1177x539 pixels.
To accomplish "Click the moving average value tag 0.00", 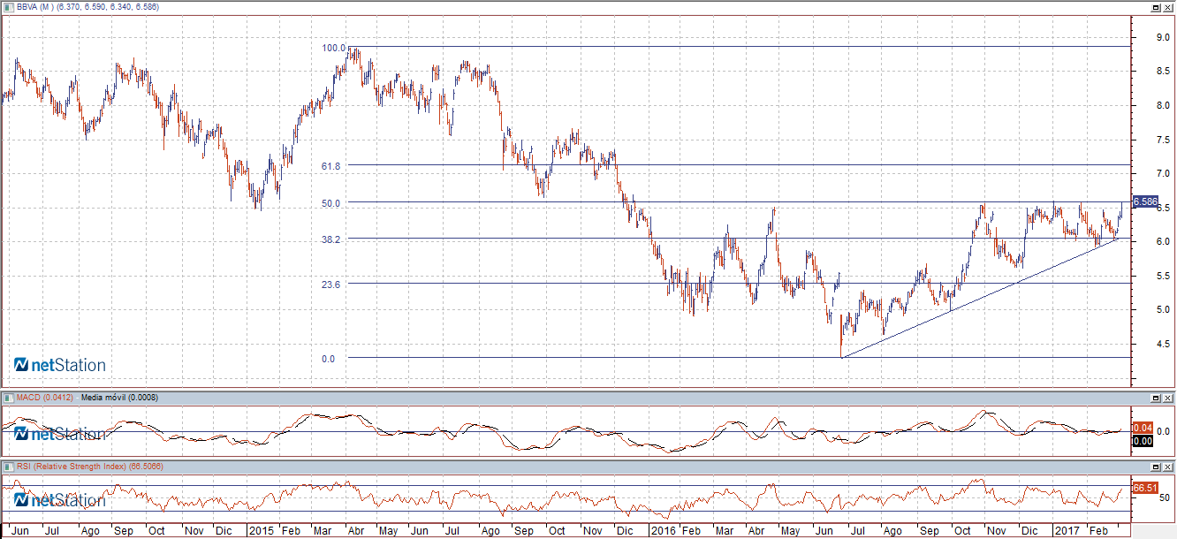I will click(1142, 440).
